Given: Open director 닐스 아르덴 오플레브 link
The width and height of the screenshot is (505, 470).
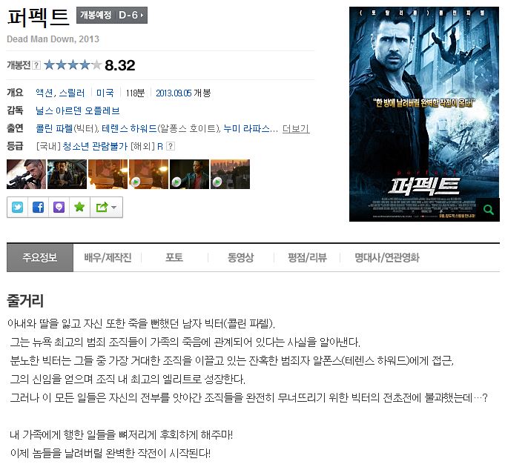Looking at the screenshot, I should pos(78,111).
